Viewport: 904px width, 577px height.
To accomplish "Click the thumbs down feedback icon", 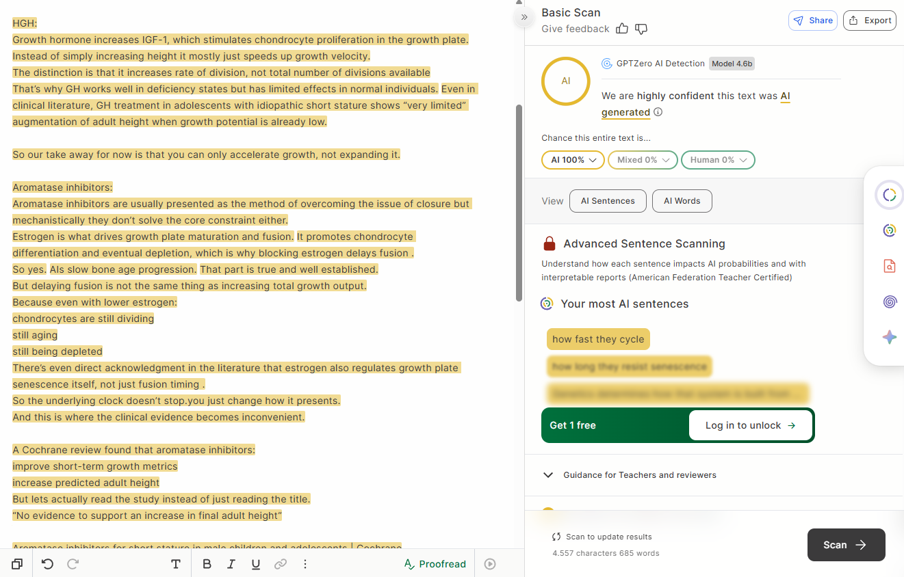I will click(x=641, y=29).
